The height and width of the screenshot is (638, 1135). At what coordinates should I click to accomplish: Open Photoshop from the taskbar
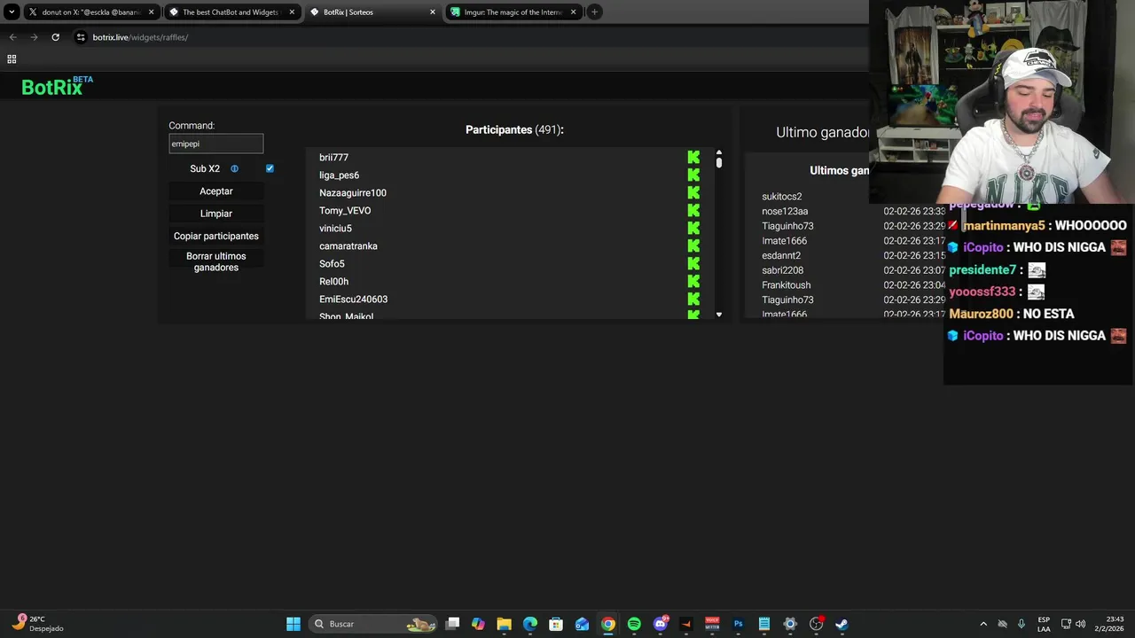tap(738, 624)
